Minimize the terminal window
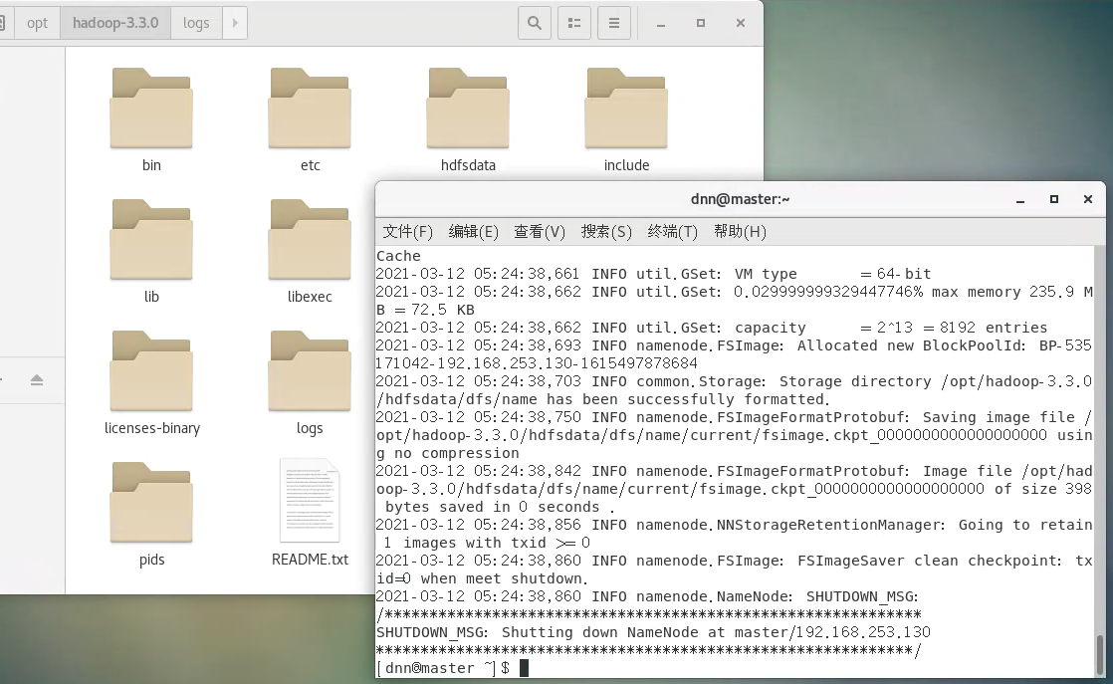The width and height of the screenshot is (1113, 684). (x=1020, y=200)
